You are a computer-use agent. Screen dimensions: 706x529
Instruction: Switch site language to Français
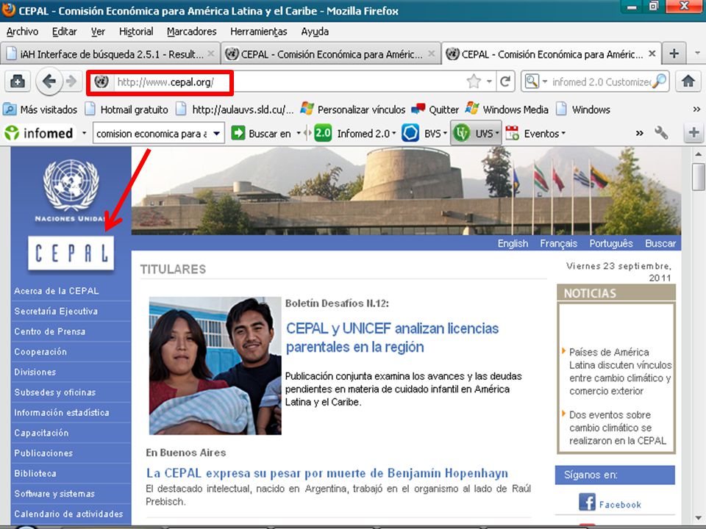tap(558, 243)
